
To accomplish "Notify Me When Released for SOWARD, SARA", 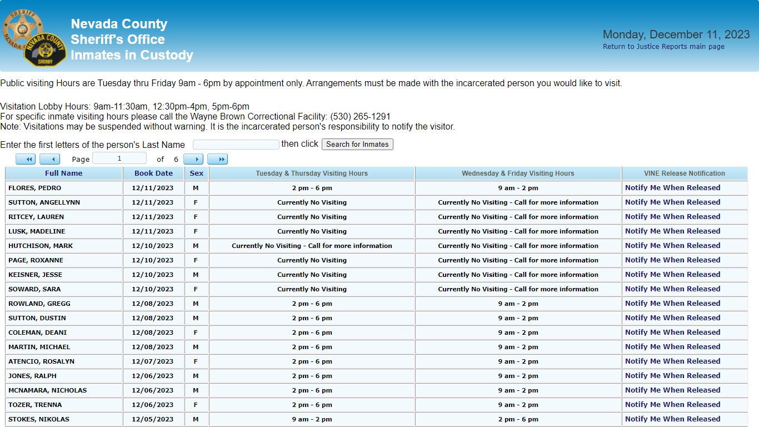I will coord(672,289).
